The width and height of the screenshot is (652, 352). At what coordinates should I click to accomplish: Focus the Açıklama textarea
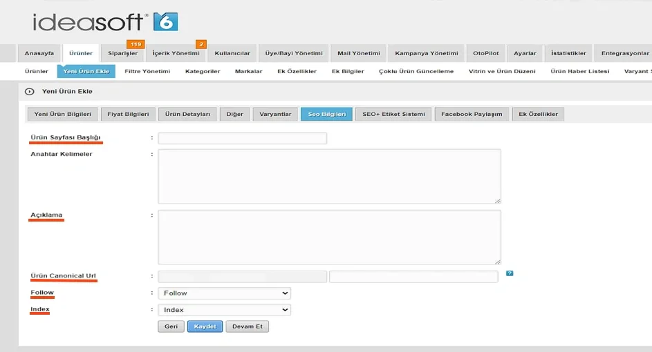[x=329, y=237]
